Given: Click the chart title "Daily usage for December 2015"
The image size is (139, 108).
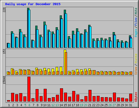Looking at the screenshot, I should (x=33, y=4).
